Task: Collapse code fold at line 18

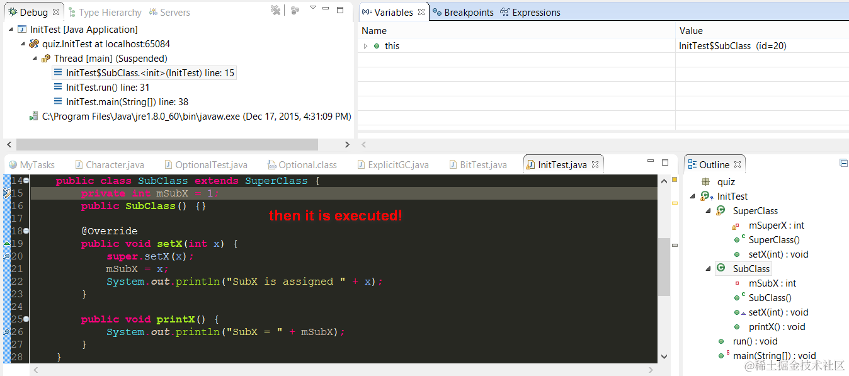Action: (26, 231)
